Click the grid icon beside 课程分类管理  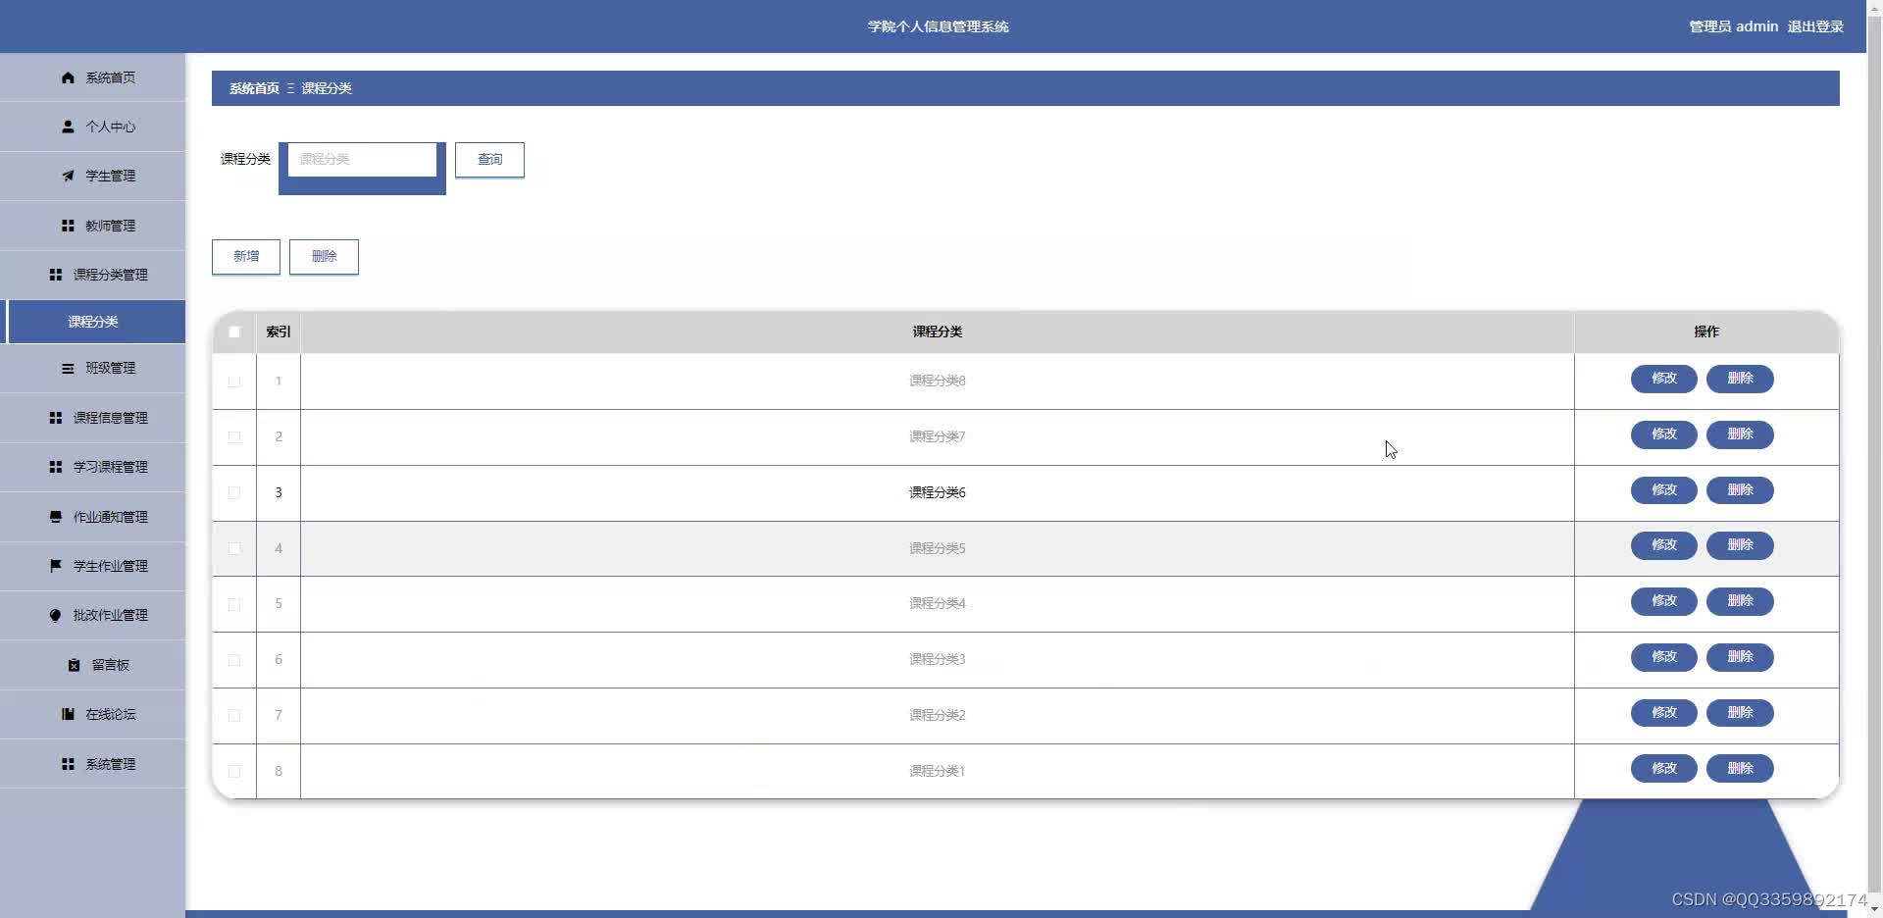[56, 275]
